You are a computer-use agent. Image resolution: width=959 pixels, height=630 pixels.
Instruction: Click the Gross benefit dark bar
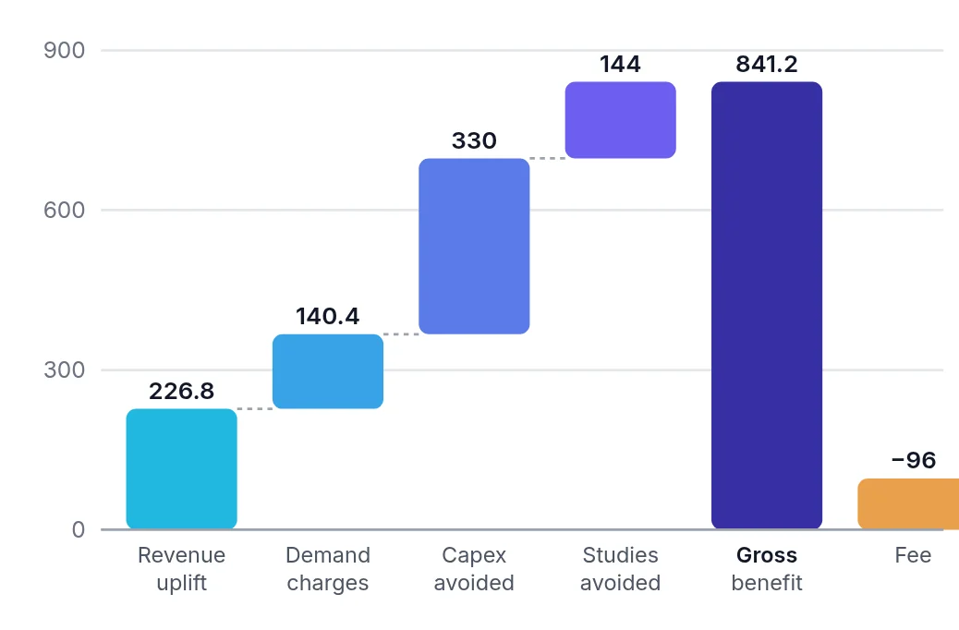pyautogui.click(x=766, y=305)
